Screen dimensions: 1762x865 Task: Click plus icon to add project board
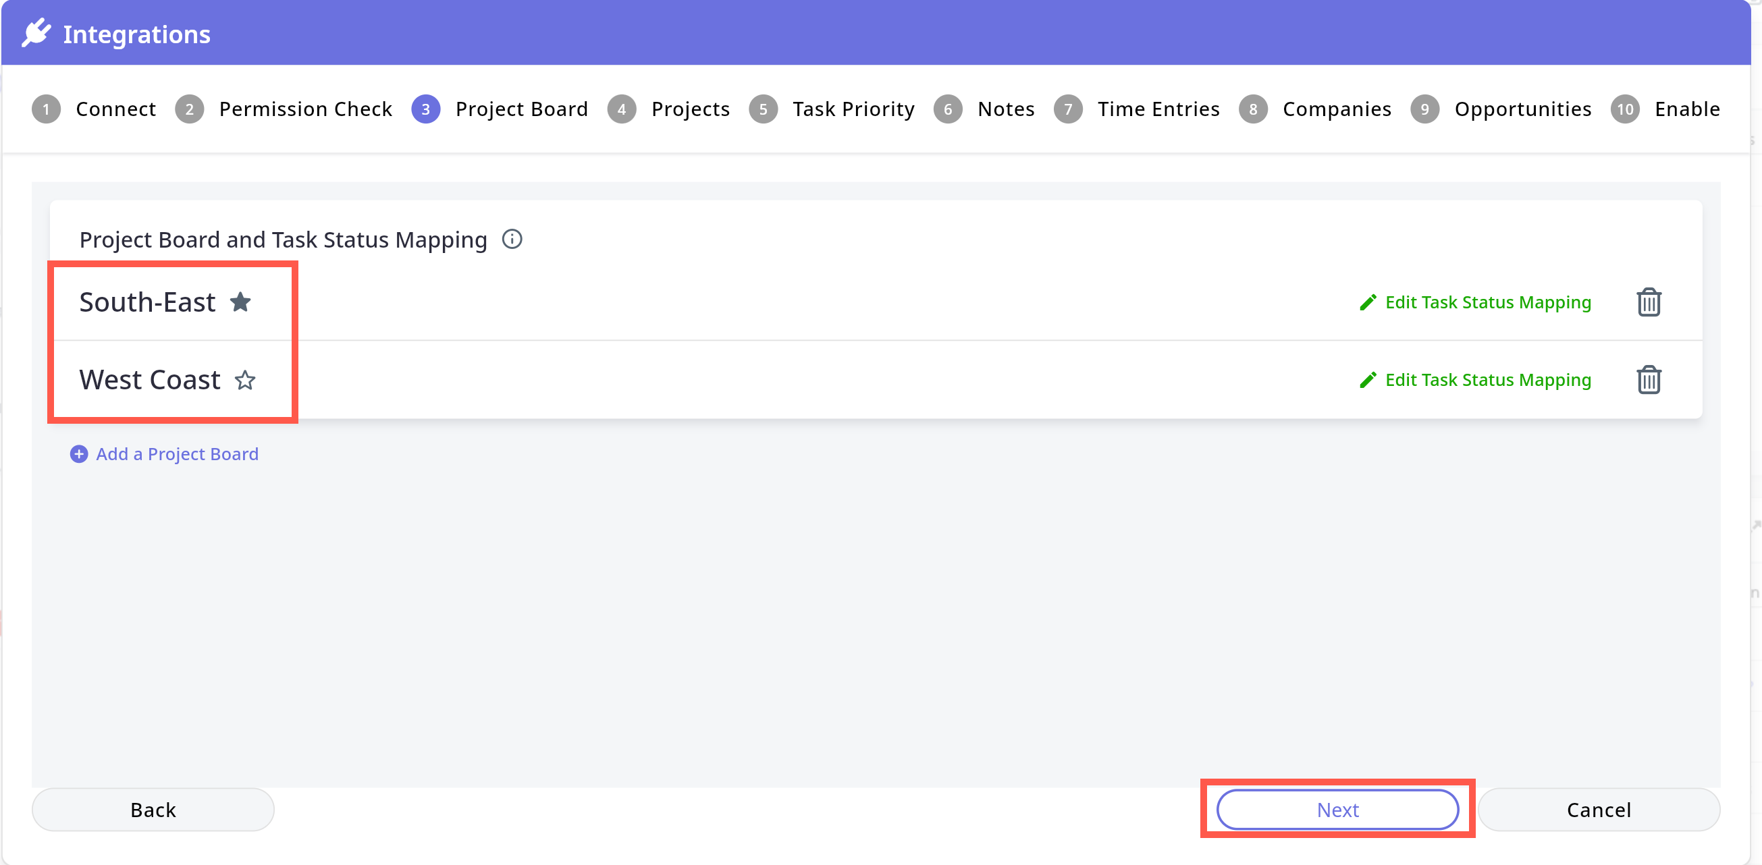coord(80,454)
